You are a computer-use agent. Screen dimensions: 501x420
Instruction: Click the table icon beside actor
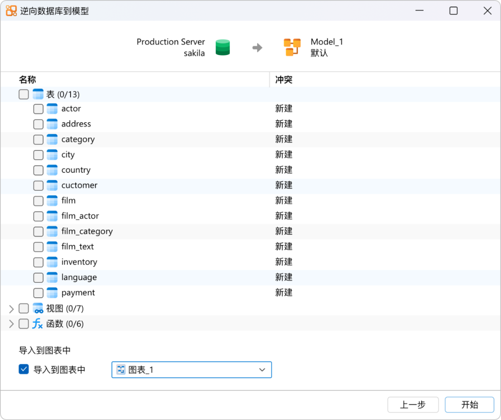(x=51, y=108)
